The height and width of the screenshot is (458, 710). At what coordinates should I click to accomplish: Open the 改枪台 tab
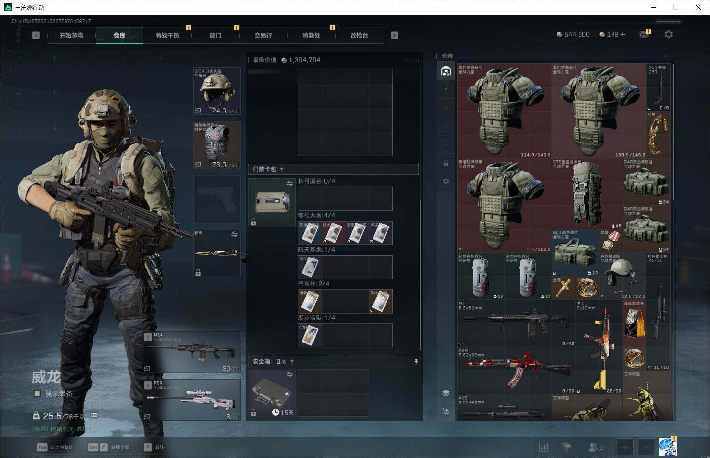pos(359,35)
